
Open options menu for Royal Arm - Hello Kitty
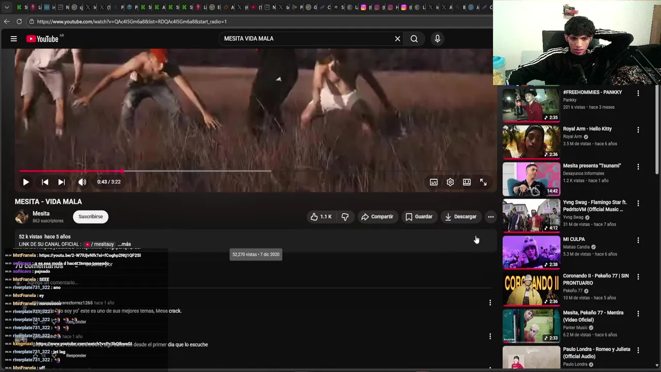tap(638, 130)
